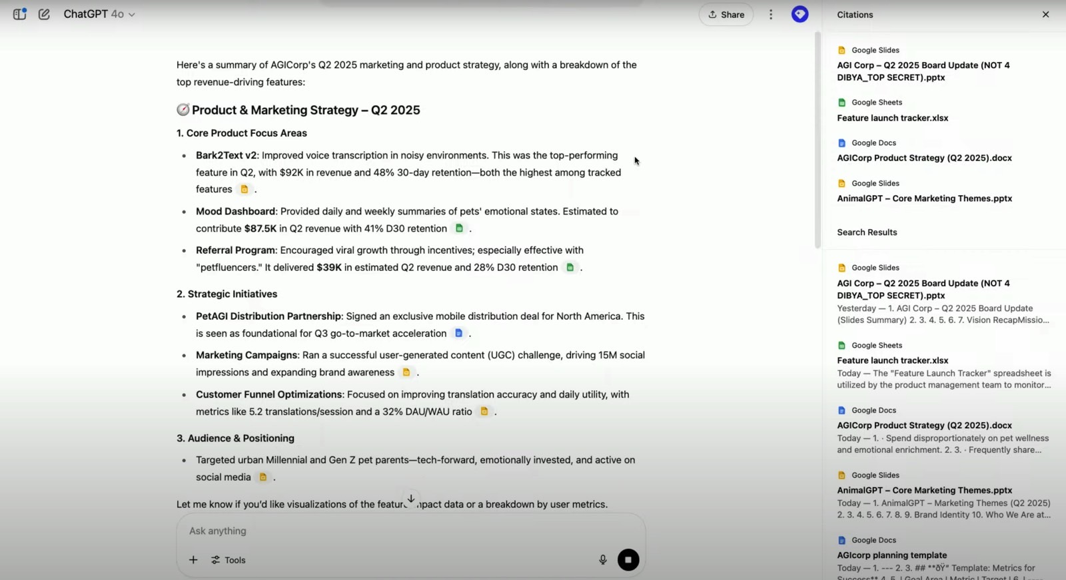Image resolution: width=1066 pixels, height=580 pixels.
Task: Click the plus attach button in composer
Action: [x=193, y=560]
